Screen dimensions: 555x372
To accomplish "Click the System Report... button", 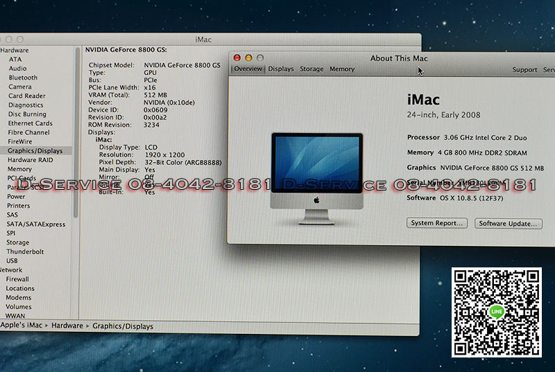I will click(x=437, y=223).
